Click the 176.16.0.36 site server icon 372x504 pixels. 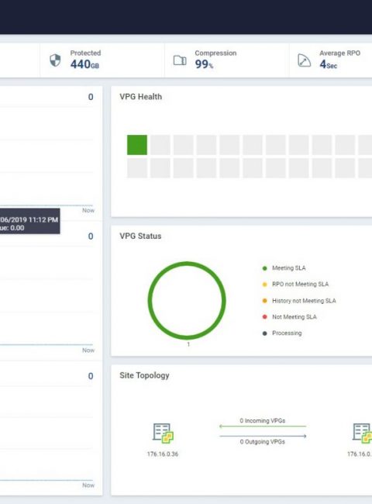point(163,433)
